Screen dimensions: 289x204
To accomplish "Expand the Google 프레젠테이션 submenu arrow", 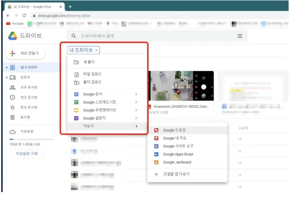I will pyautogui.click(x=136, y=110).
